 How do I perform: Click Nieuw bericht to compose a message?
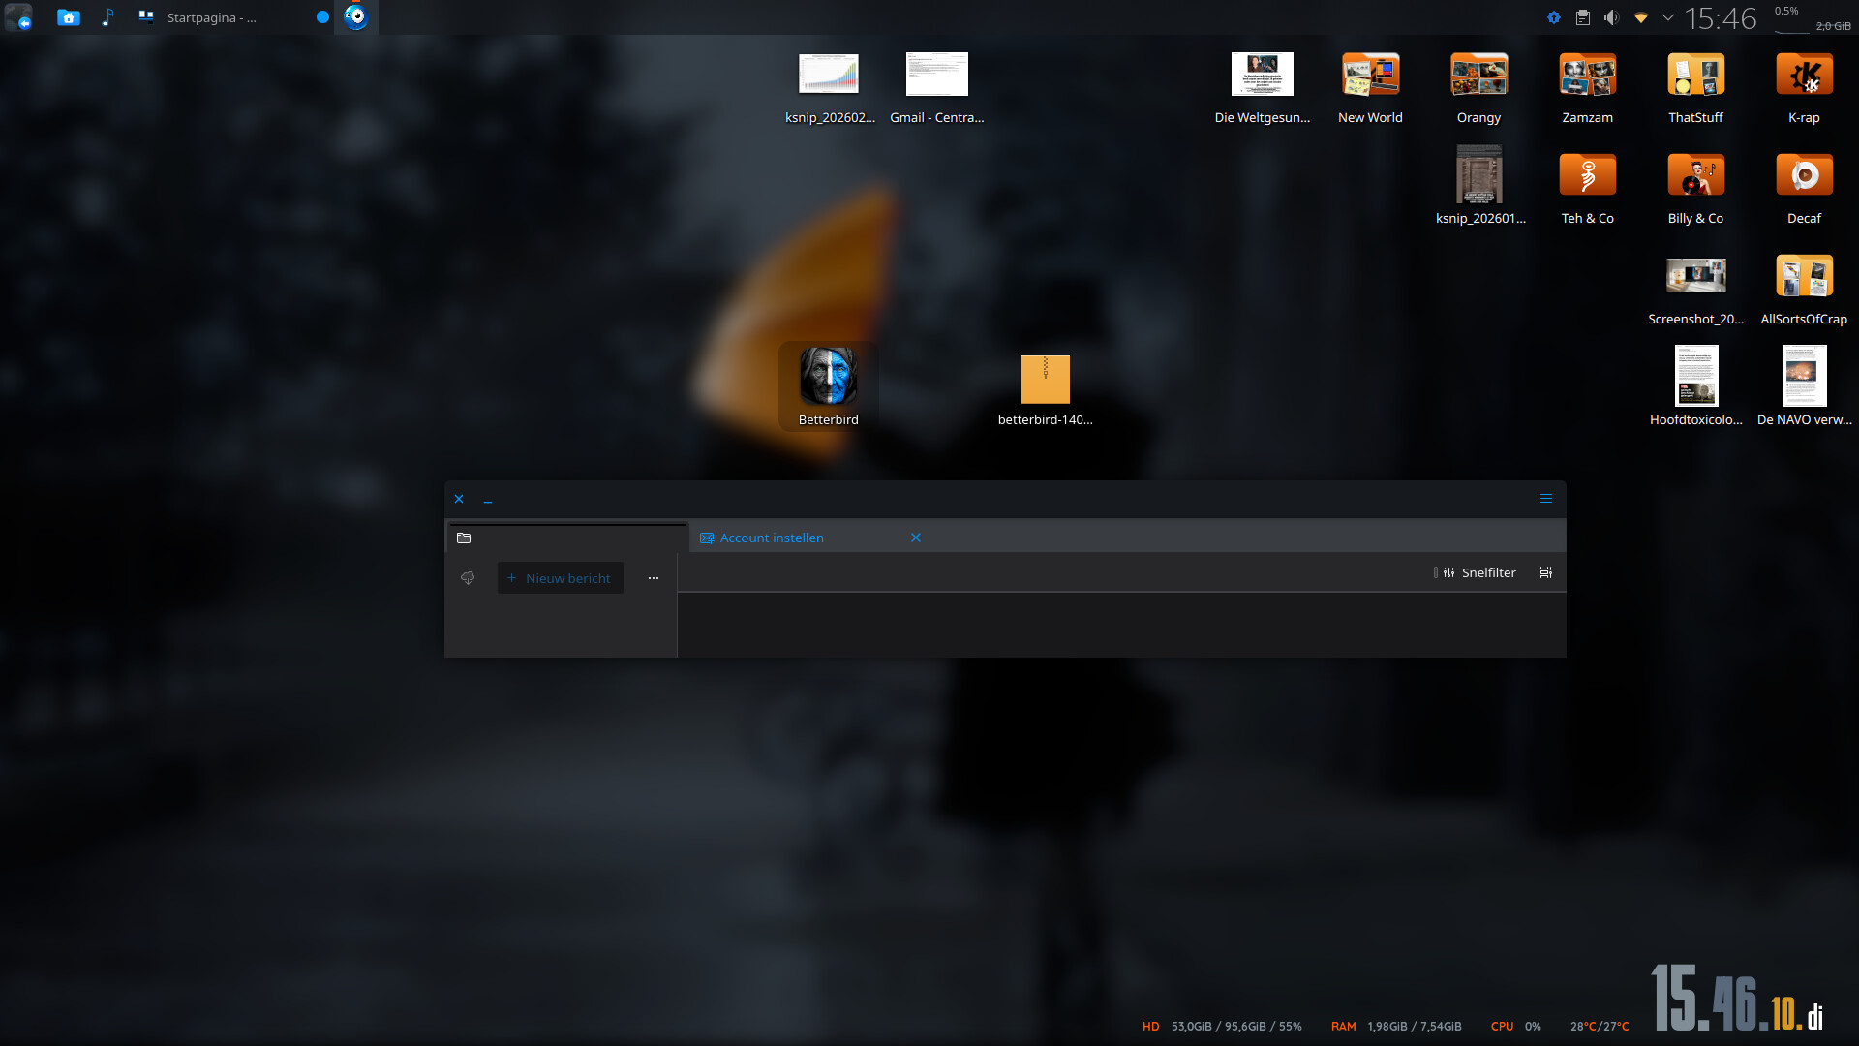pos(560,578)
